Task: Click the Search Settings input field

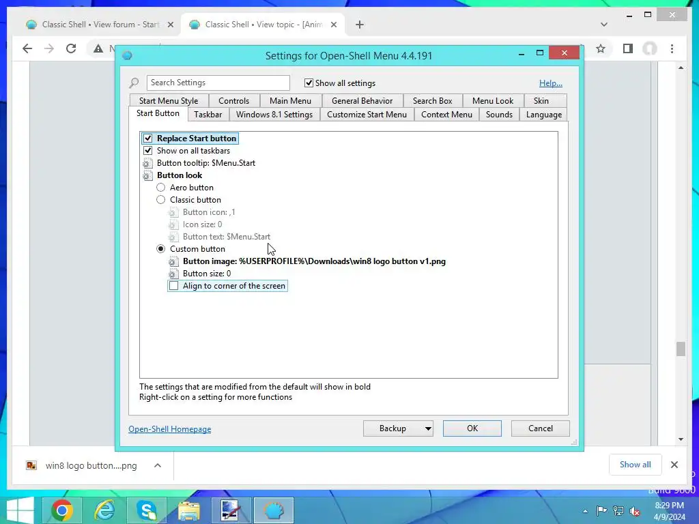Action: (x=218, y=83)
